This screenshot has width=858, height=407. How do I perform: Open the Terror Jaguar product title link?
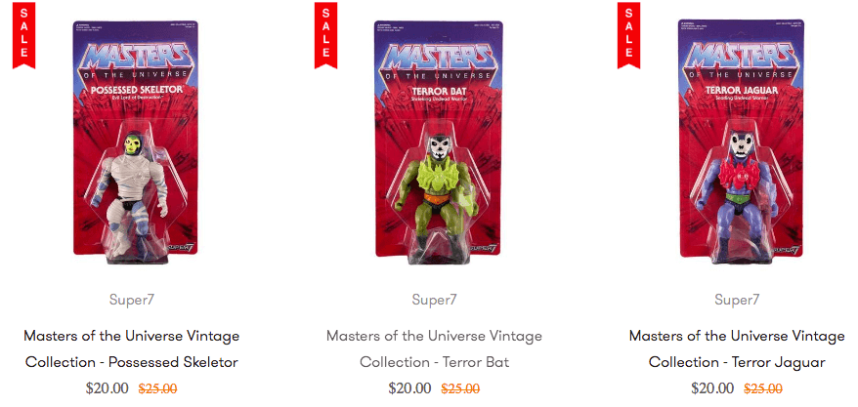click(x=737, y=348)
